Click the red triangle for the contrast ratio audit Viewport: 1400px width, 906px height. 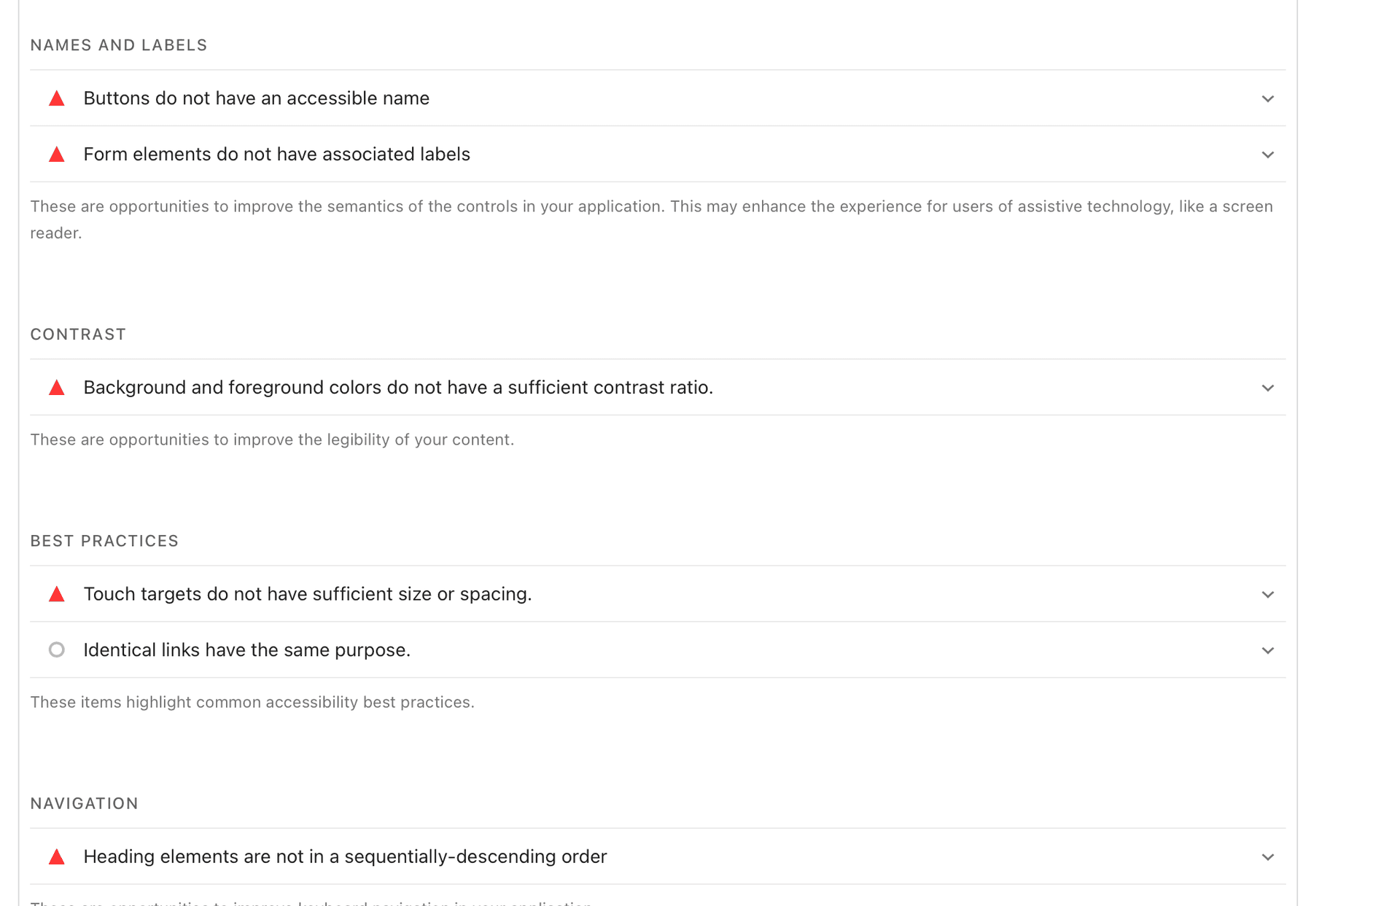tap(57, 388)
